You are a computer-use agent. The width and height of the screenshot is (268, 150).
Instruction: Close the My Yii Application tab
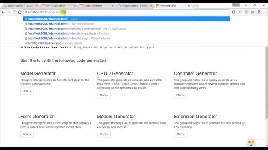75,6
